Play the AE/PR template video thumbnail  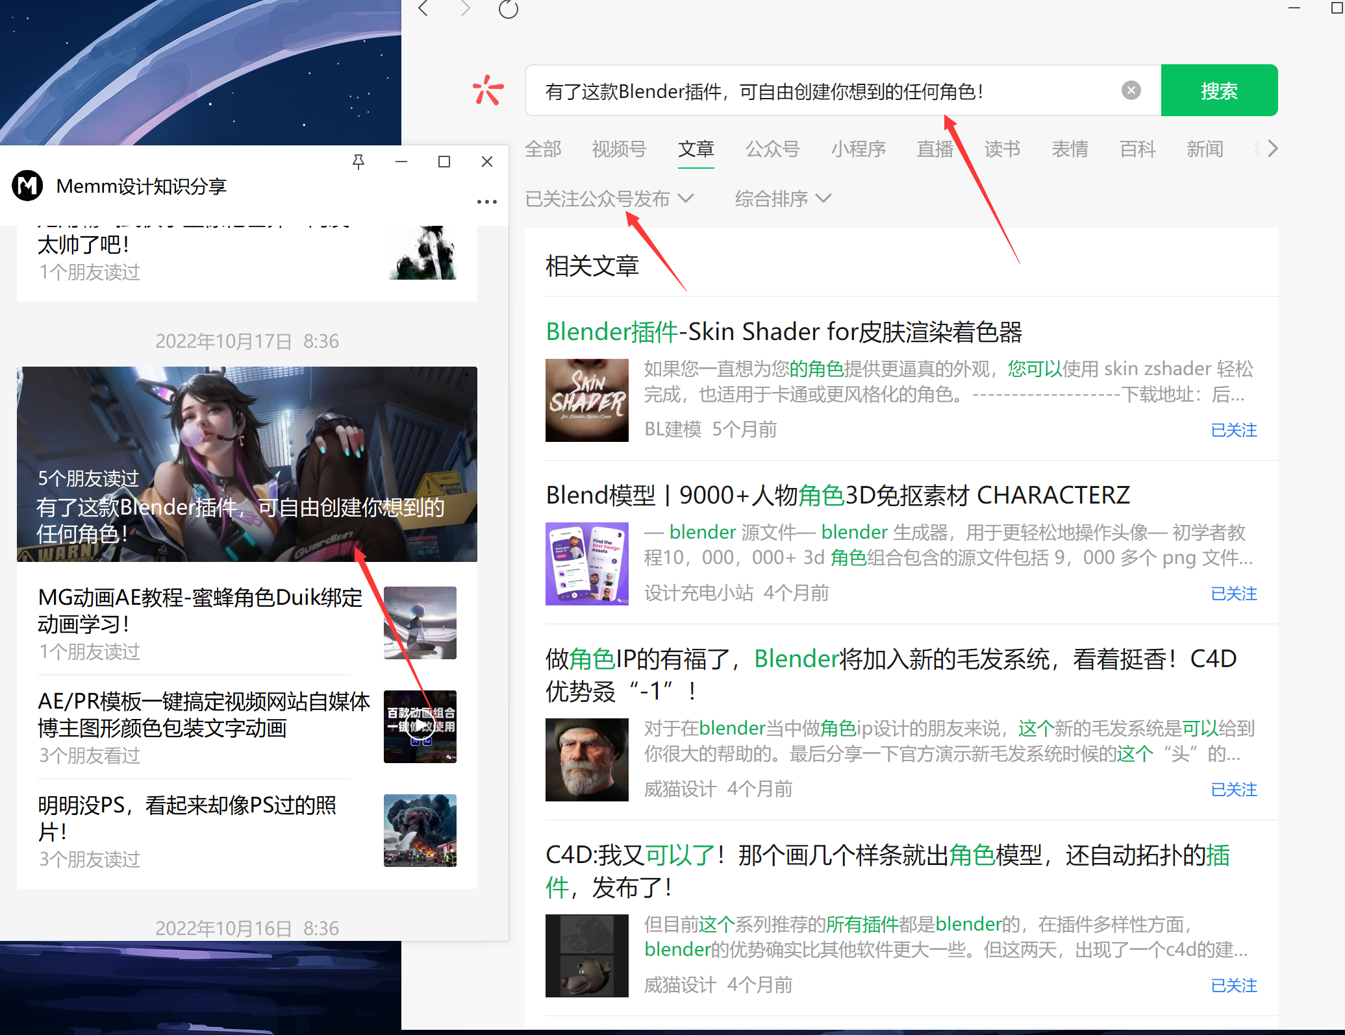pos(420,725)
